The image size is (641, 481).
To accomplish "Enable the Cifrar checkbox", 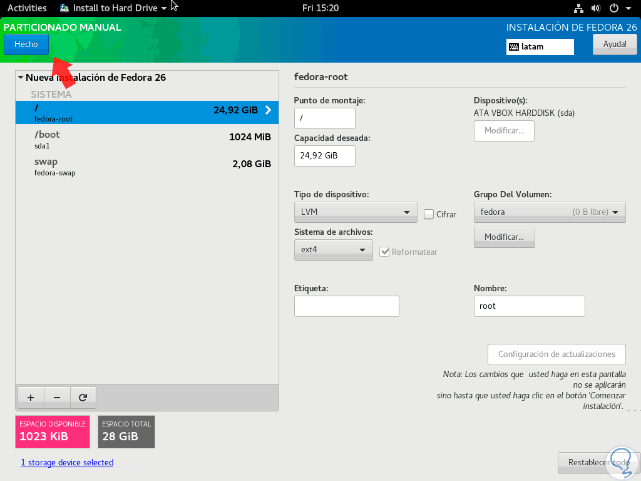I will click(428, 214).
